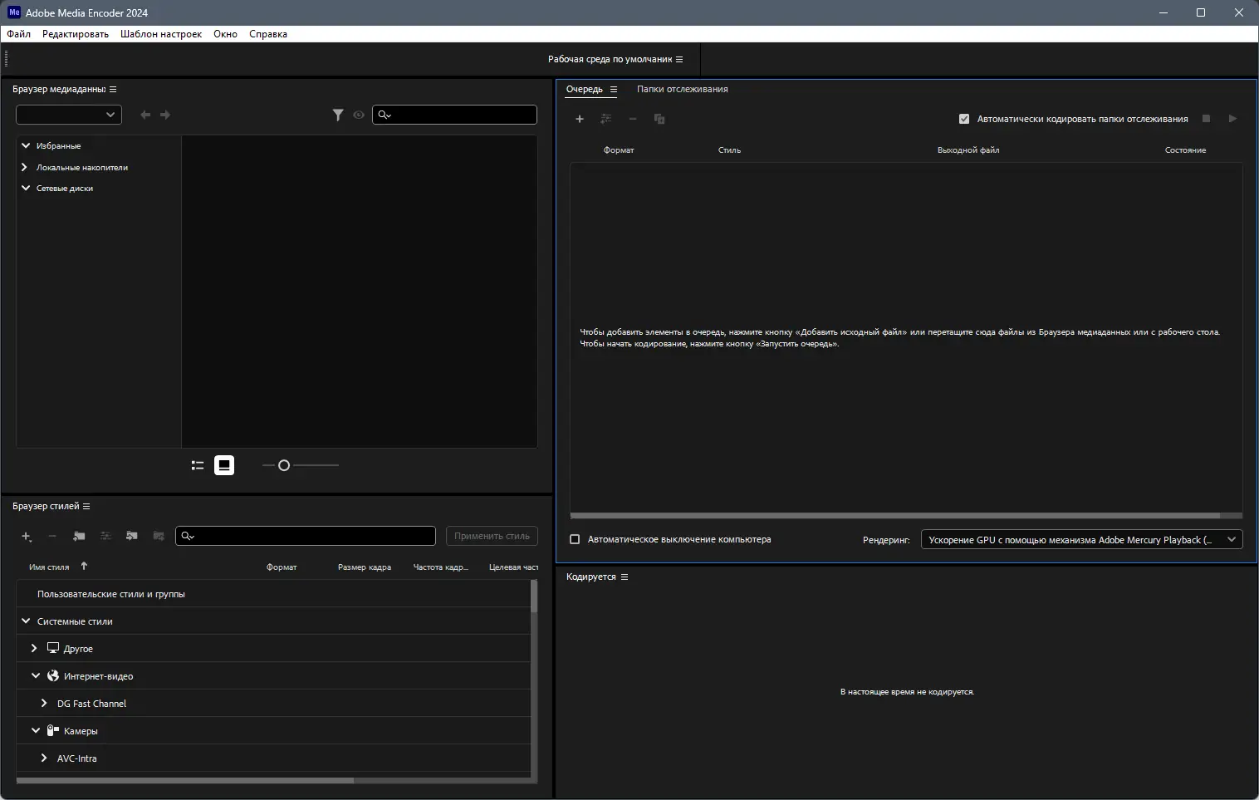Image resolution: width=1259 pixels, height=800 pixels.
Task: Open the Браузер медиаданных panel menu
Action: point(113,89)
